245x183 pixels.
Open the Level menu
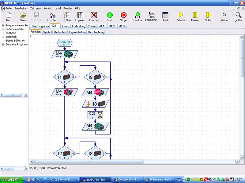point(58,9)
